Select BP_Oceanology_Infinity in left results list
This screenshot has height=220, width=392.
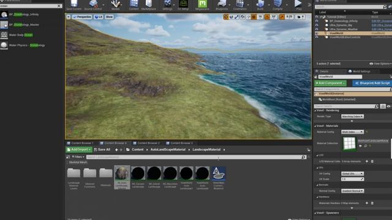click(x=24, y=15)
